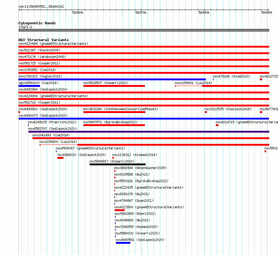Select the esv2760323 (Vogler2010) label
The width and height of the screenshot is (278, 255).
(40, 76)
